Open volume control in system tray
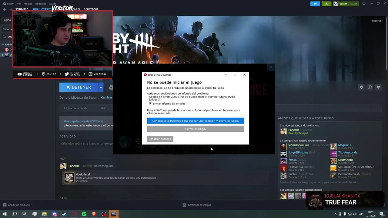 click(355, 214)
